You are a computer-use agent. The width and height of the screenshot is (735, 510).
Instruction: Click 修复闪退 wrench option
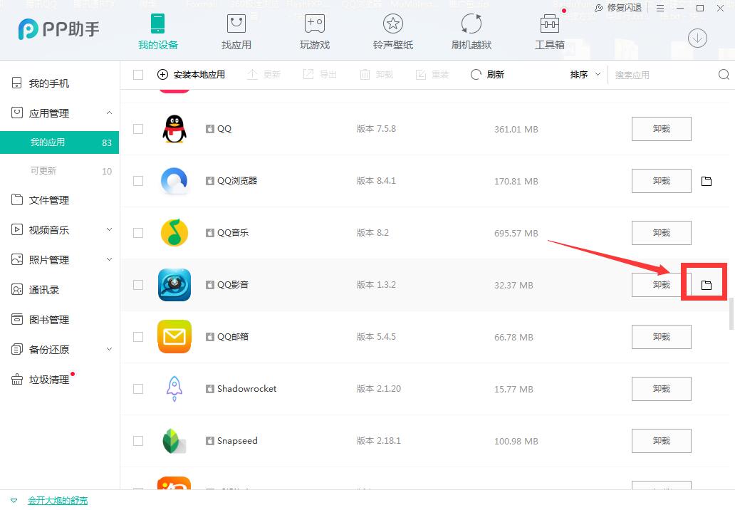[x=617, y=8]
